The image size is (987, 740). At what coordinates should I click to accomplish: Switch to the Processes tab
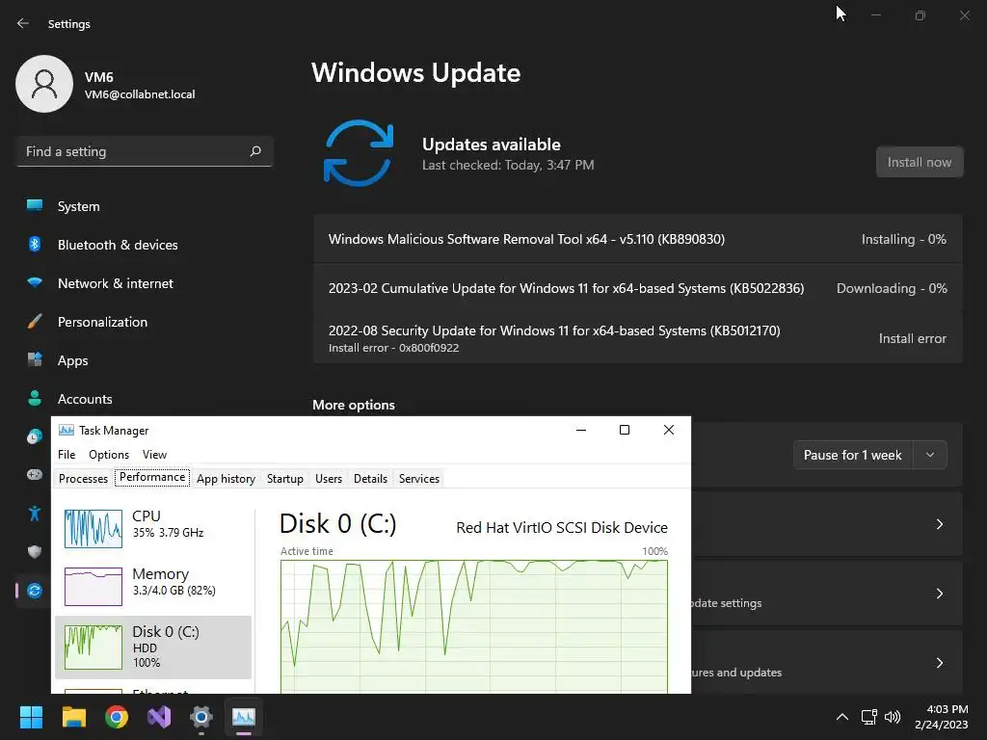tap(83, 478)
